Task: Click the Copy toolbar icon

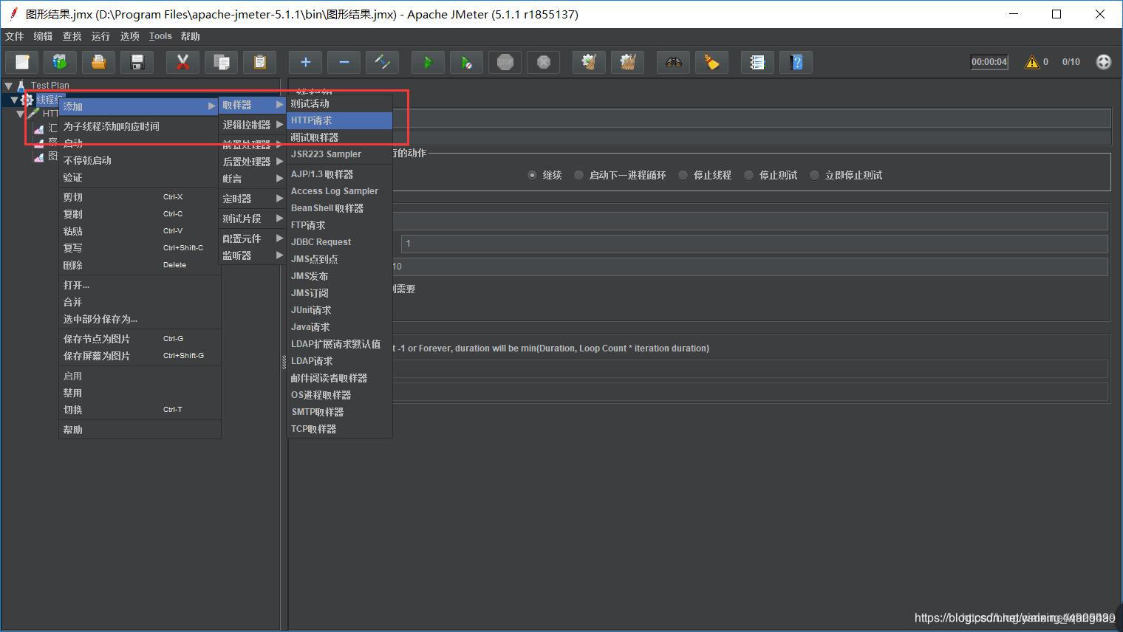Action: tap(221, 62)
